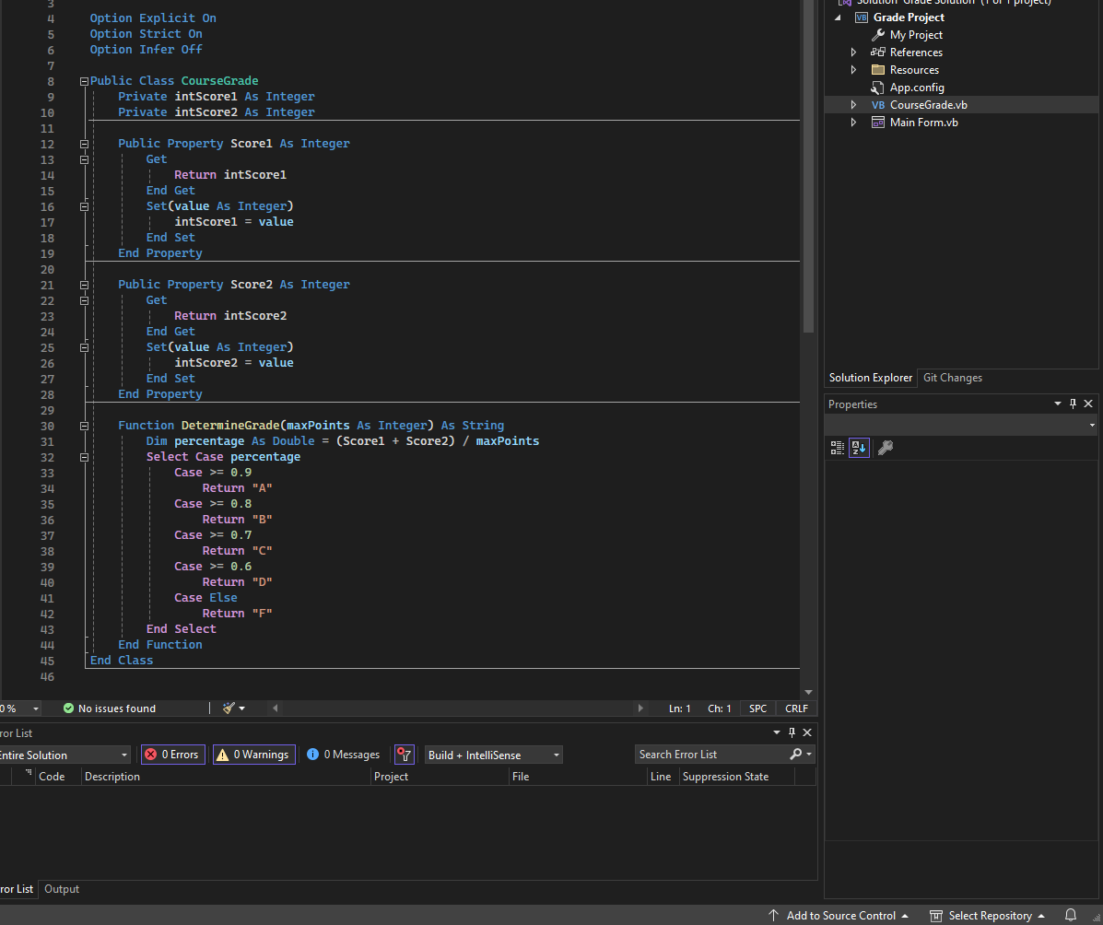Toggle the 0 Messages filter

coord(344,755)
